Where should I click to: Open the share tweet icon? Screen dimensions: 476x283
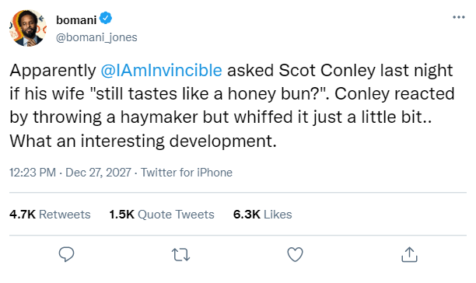pyautogui.click(x=409, y=254)
